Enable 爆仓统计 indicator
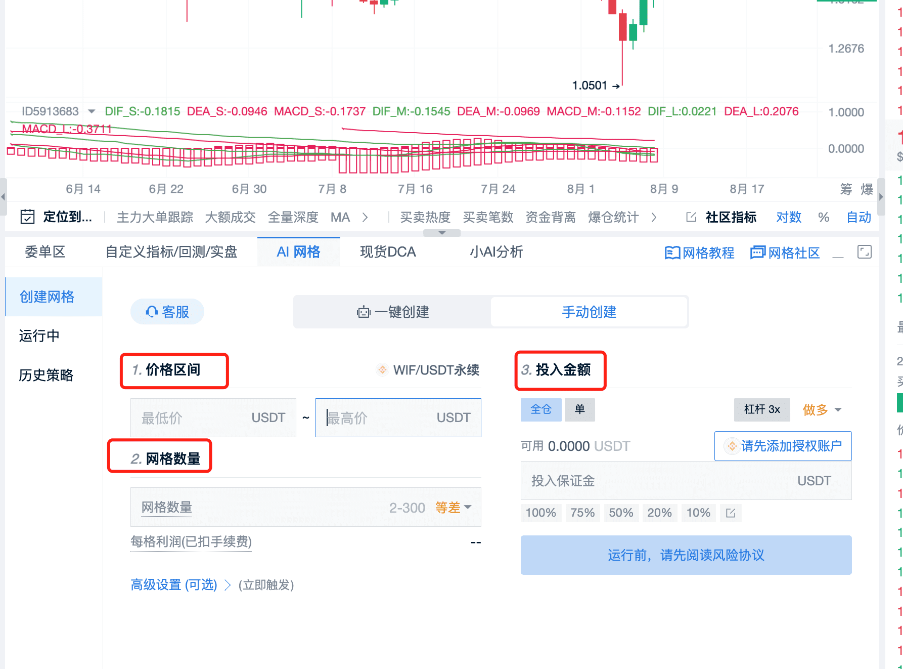The image size is (903, 669). pyautogui.click(x=613, y=217)
